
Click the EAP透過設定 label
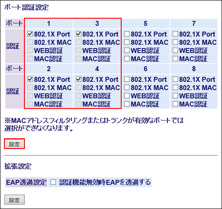26,182
